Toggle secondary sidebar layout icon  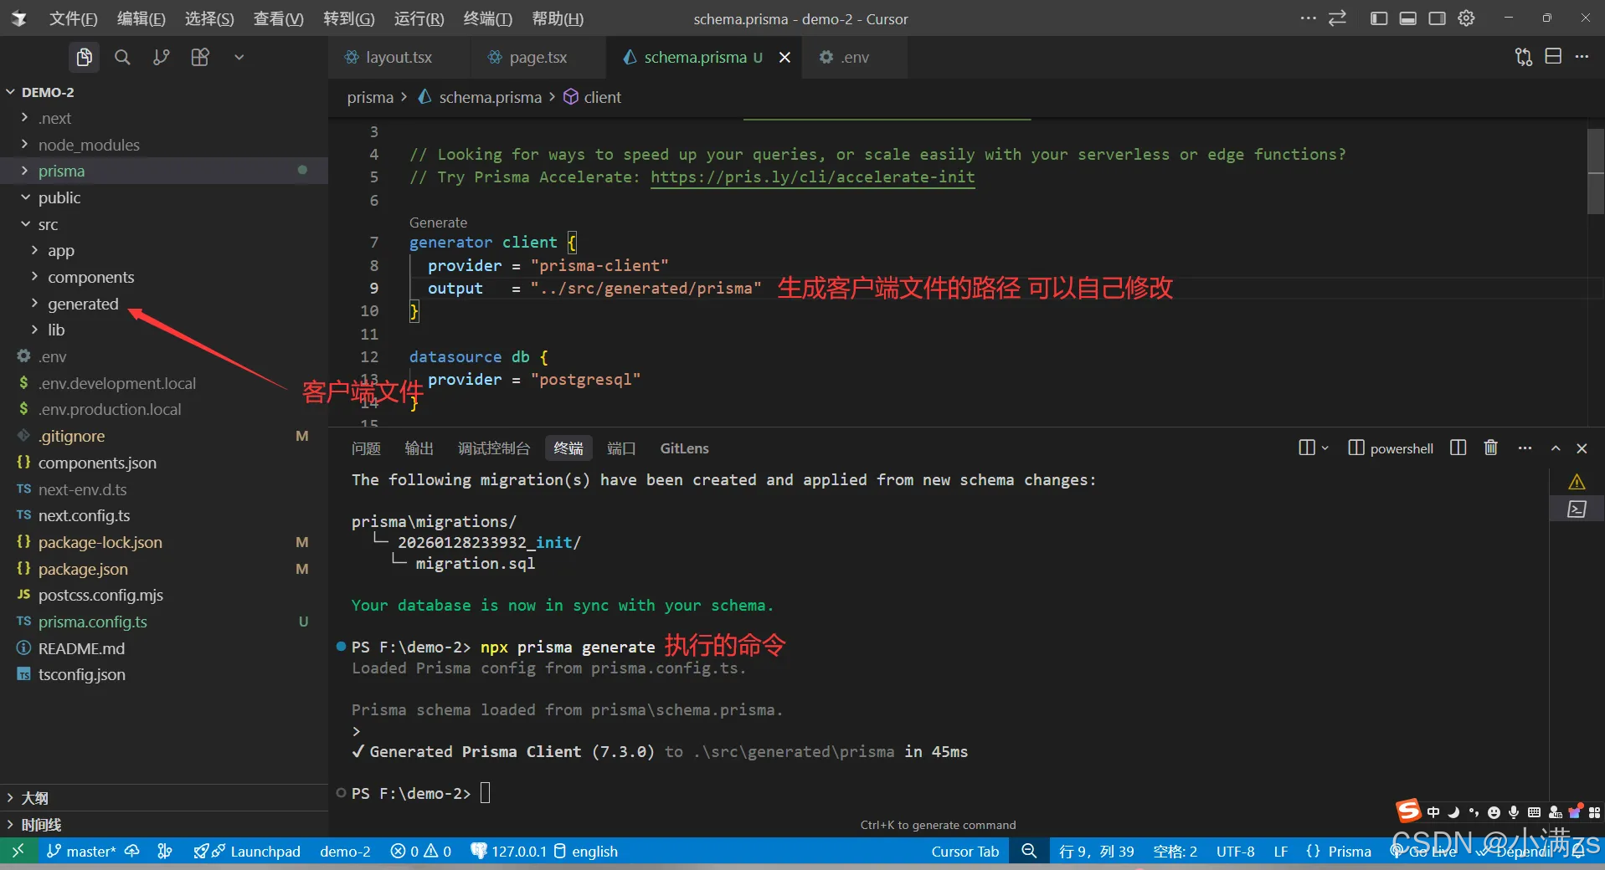(x=1437, y=18)
